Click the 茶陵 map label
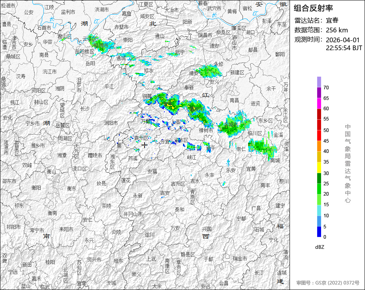This screenshot has width=365, height=290. point(107,206)
